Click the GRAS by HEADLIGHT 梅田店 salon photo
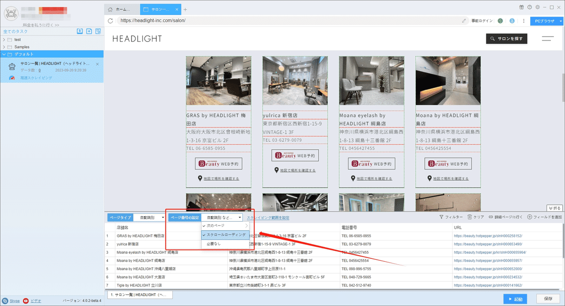This screenshot has height=306, width=565. pyautogui.click(x=218, y=81)
